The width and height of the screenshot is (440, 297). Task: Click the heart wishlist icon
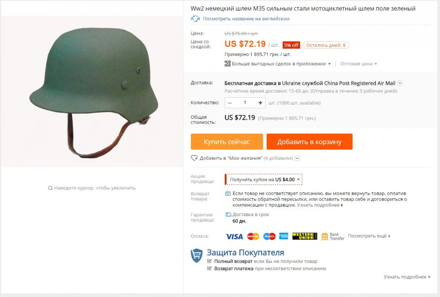pyautogui.click(x=194, y=158)
